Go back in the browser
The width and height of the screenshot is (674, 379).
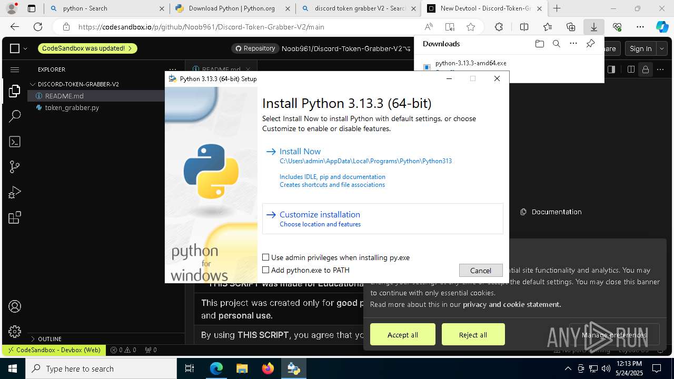[x=15, y=27]
